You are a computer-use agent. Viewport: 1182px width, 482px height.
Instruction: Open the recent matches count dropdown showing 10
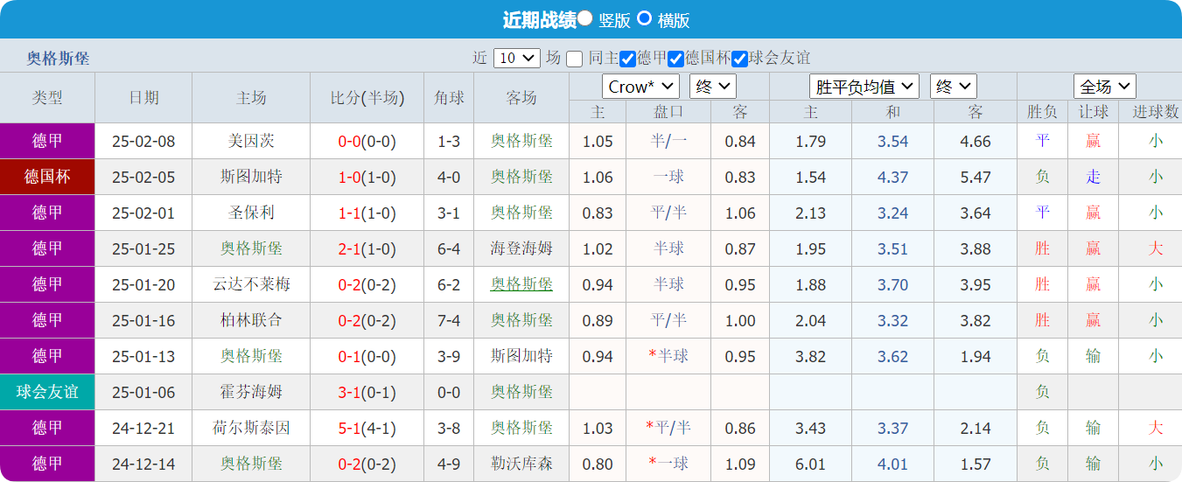pyautogui.click(x=517, y=59)
